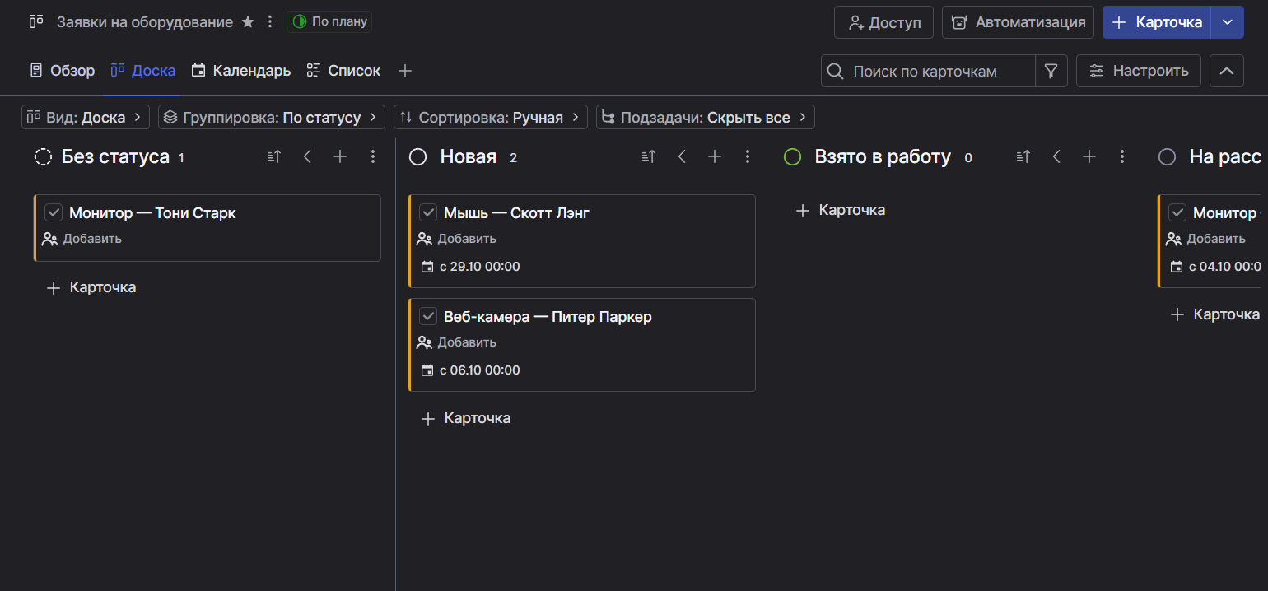Add assignee to Монитор — Тони Старк card
This screenshot has height=591, width=1268.
tap(82, 239)
